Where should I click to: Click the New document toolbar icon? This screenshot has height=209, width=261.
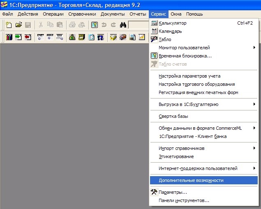pos(9,25)
